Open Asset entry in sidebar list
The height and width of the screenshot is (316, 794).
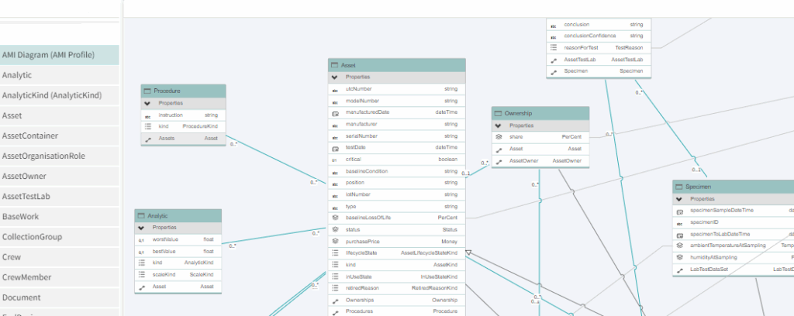(x=59, y=115)
